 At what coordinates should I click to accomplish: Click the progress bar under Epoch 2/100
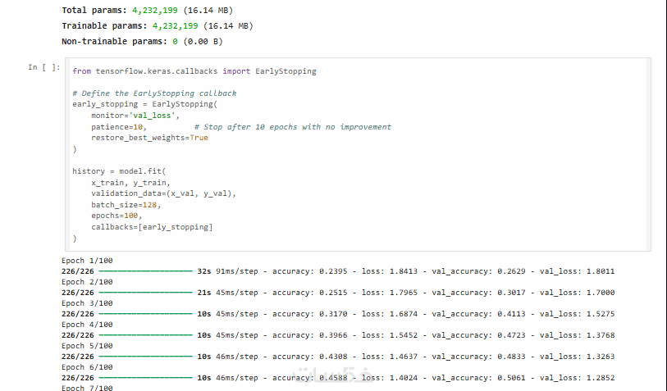(x=145, y=293)
